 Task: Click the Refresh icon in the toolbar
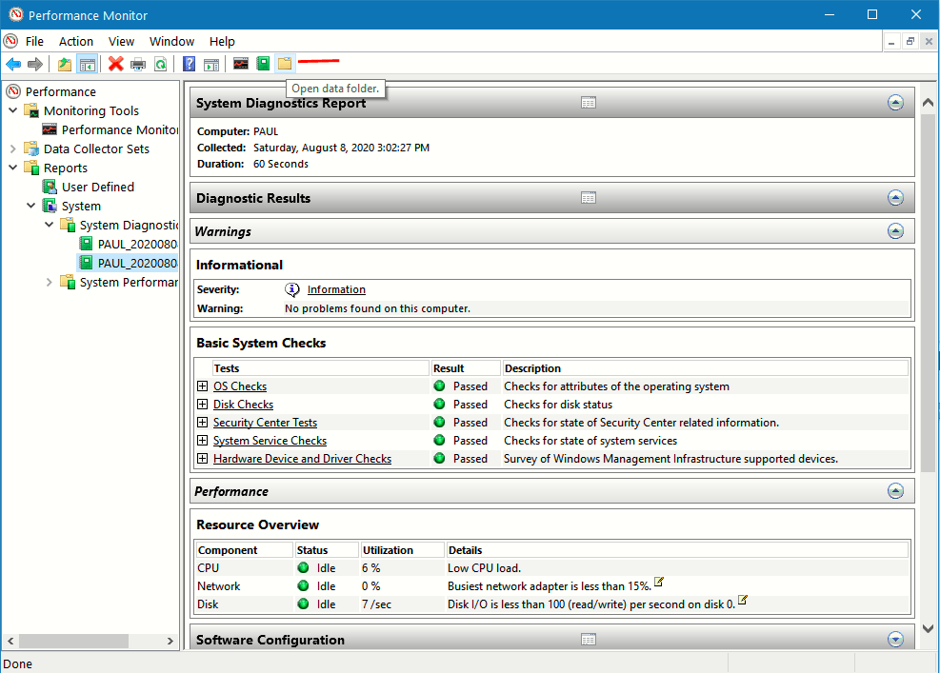click(x=160, y=62)
